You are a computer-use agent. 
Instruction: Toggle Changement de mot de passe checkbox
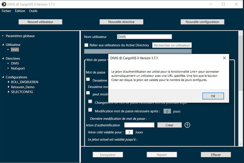click(90, 101)
